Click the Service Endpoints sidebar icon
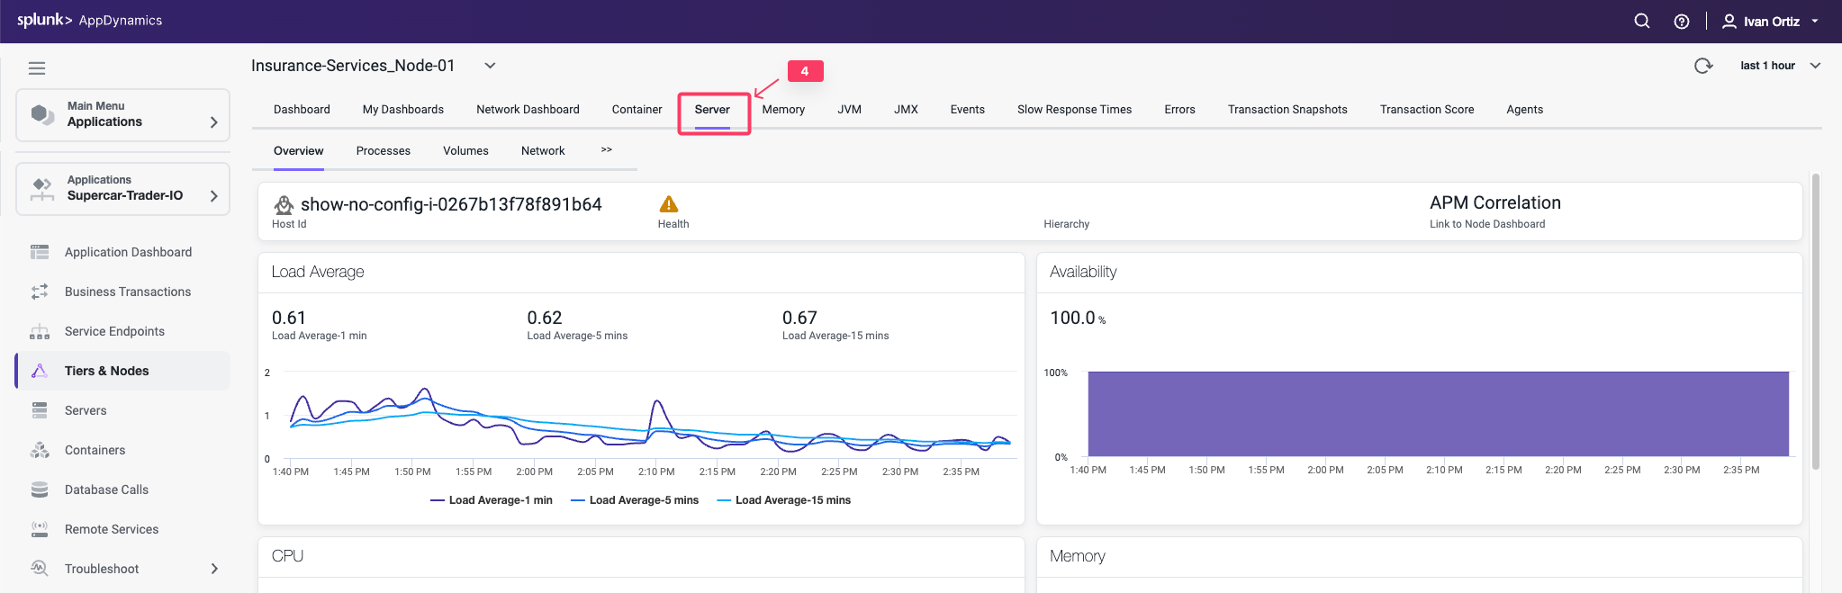 [x=40, y=331]
